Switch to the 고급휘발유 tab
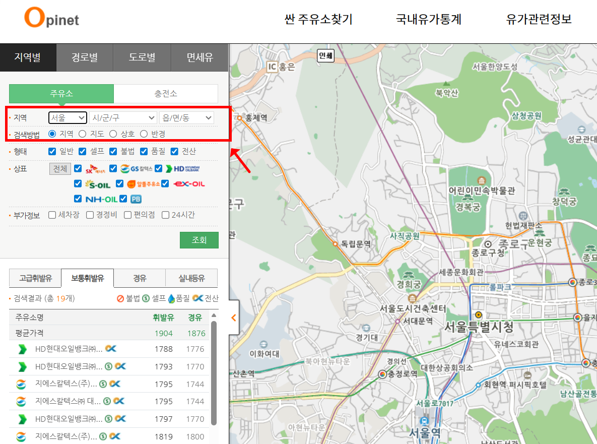 click(35, 278)
